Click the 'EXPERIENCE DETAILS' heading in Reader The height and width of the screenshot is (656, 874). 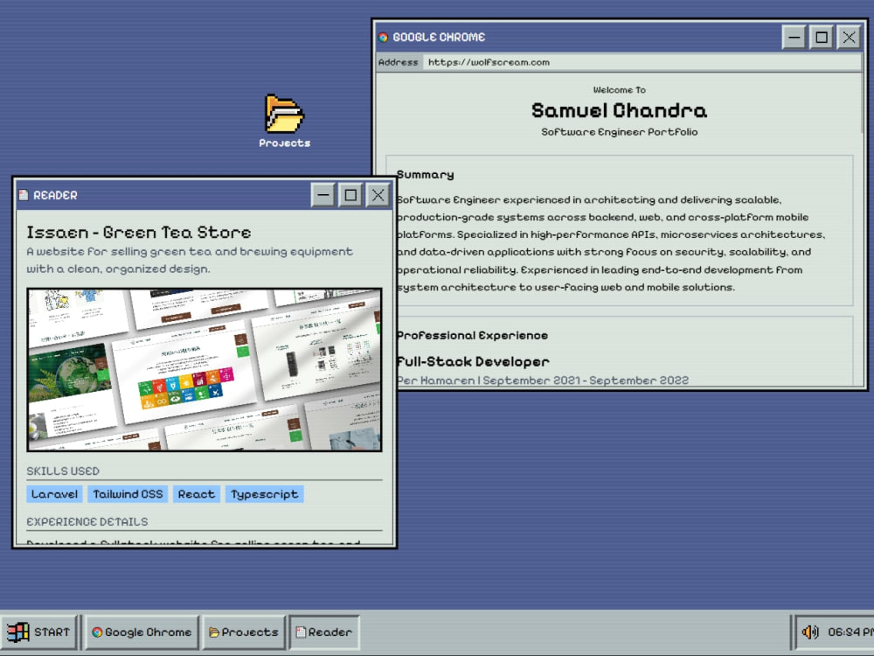point(87,521)
